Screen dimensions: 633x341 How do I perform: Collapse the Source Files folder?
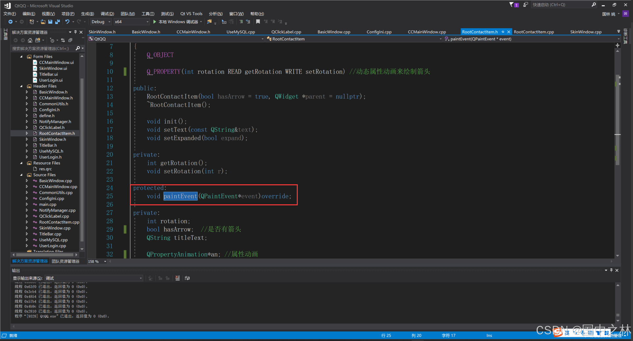click(21, 175)
